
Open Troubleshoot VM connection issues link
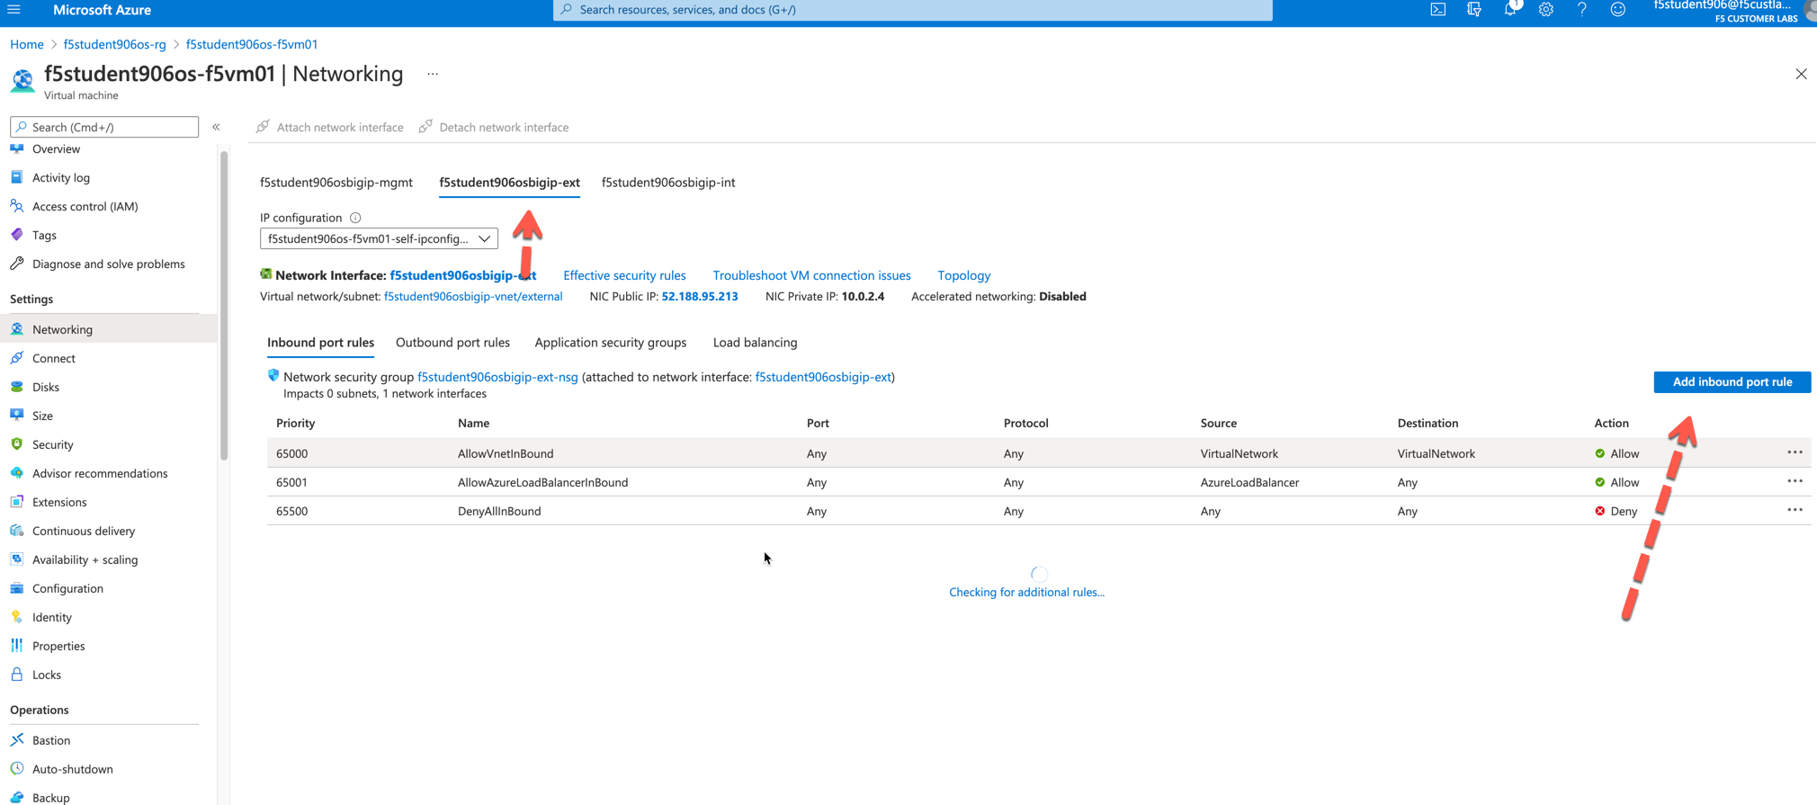click(x=811, y=275)
